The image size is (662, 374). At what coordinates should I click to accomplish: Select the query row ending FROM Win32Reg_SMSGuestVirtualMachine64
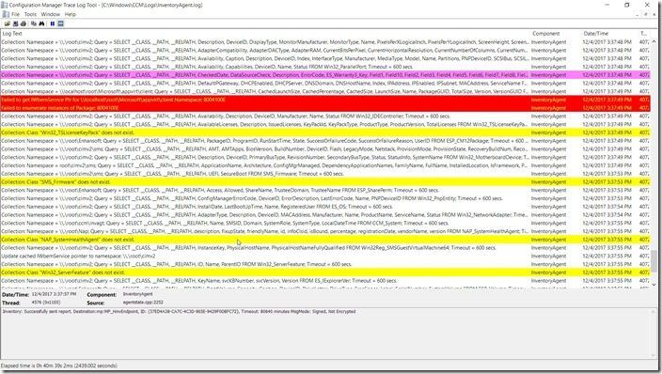click(325, 248)
